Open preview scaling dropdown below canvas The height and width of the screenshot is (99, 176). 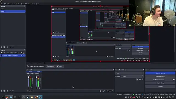click(x=45, y=63)
